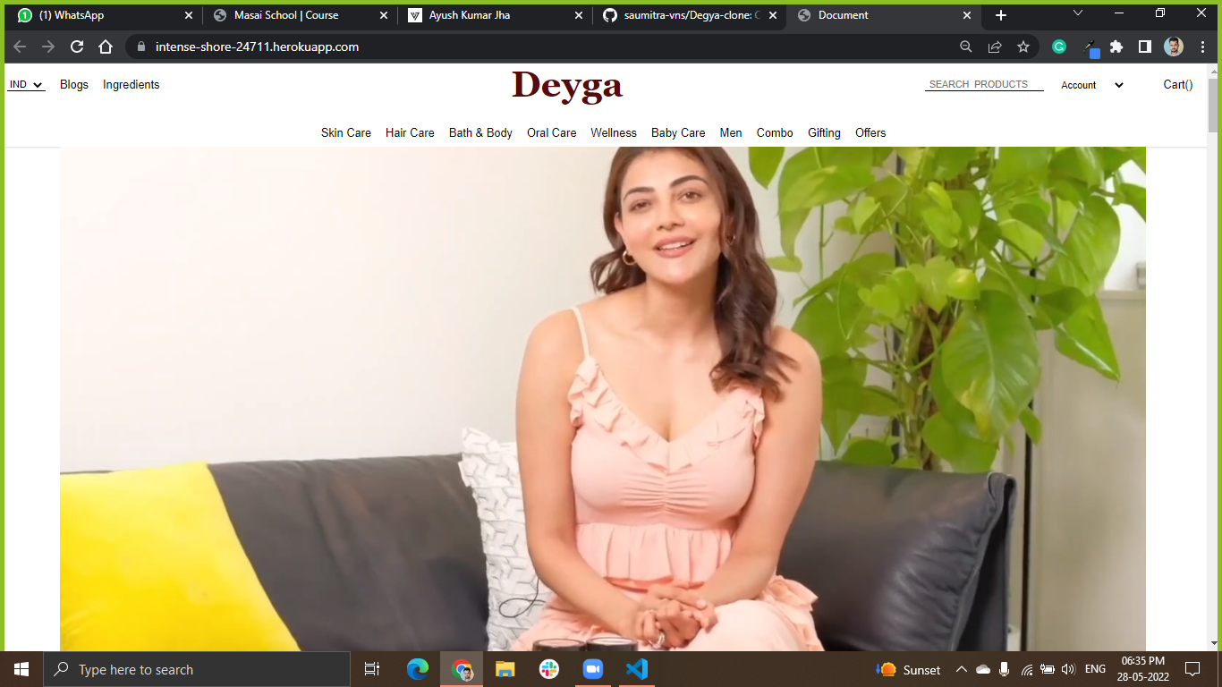
Task: Open the Oral Care menu
Action: click(552, 132)
